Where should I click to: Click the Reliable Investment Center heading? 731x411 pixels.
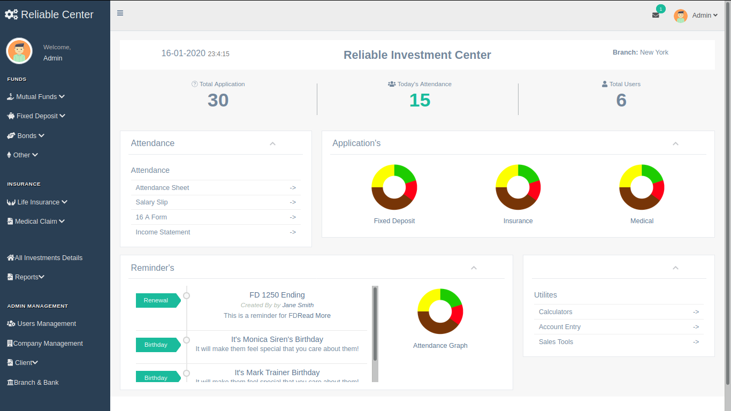[x=417, y=55]
